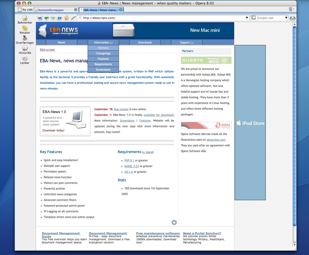Screen dimensions: 309x255
Task: Open the Downloads menu item
Action: coord(145,42)
